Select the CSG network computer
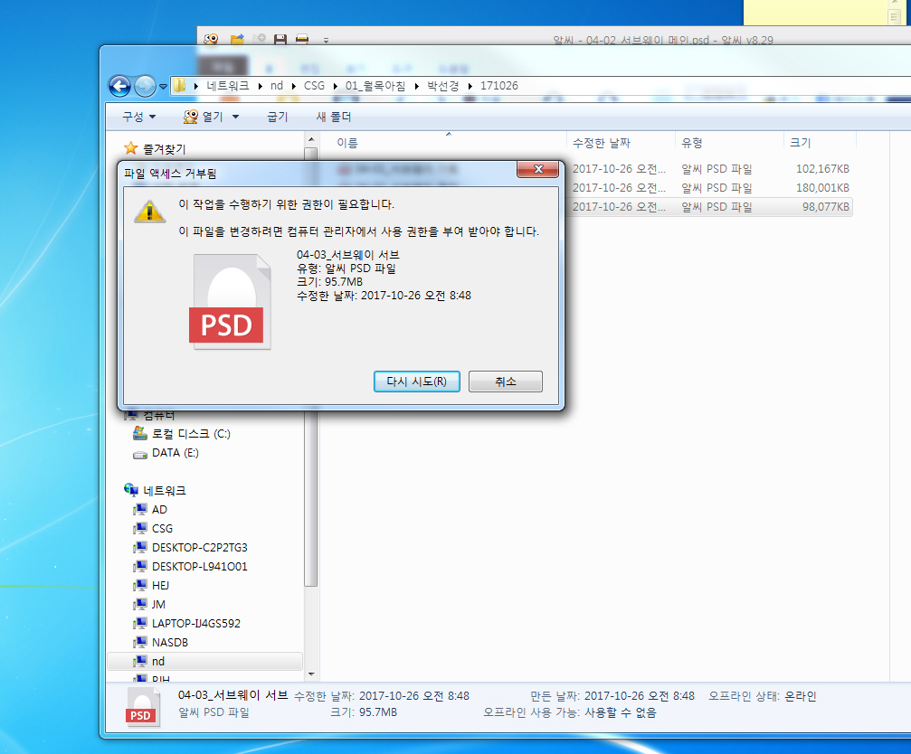Viewport: 911px width, 754px height. (163, 529)
